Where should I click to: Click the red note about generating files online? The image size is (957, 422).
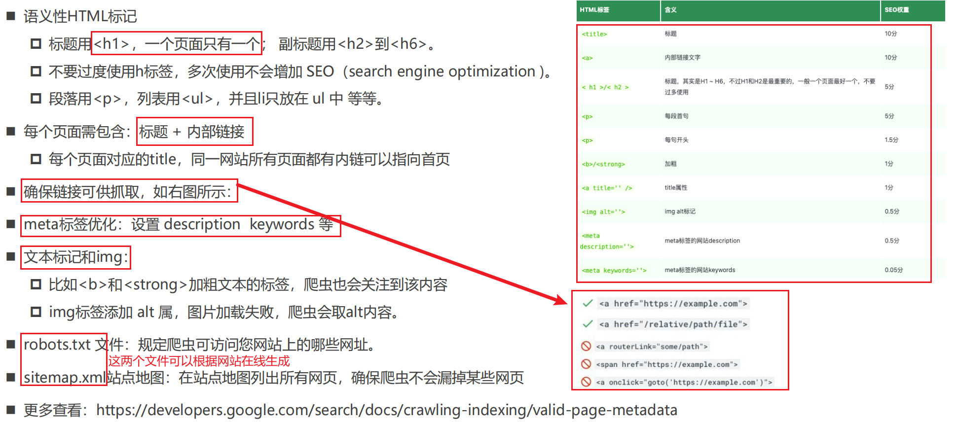(199, 361)
